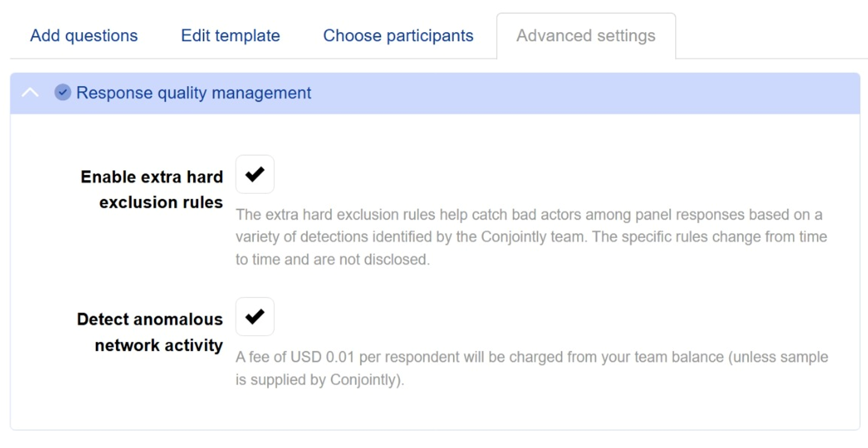Click the blue checkmark badge in section header
Screen dimensions: 868x448
63,92
